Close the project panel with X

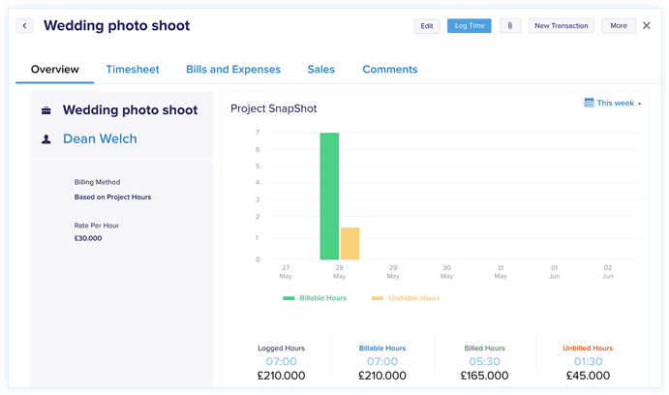pyautogui.click(x=647, y=25)
